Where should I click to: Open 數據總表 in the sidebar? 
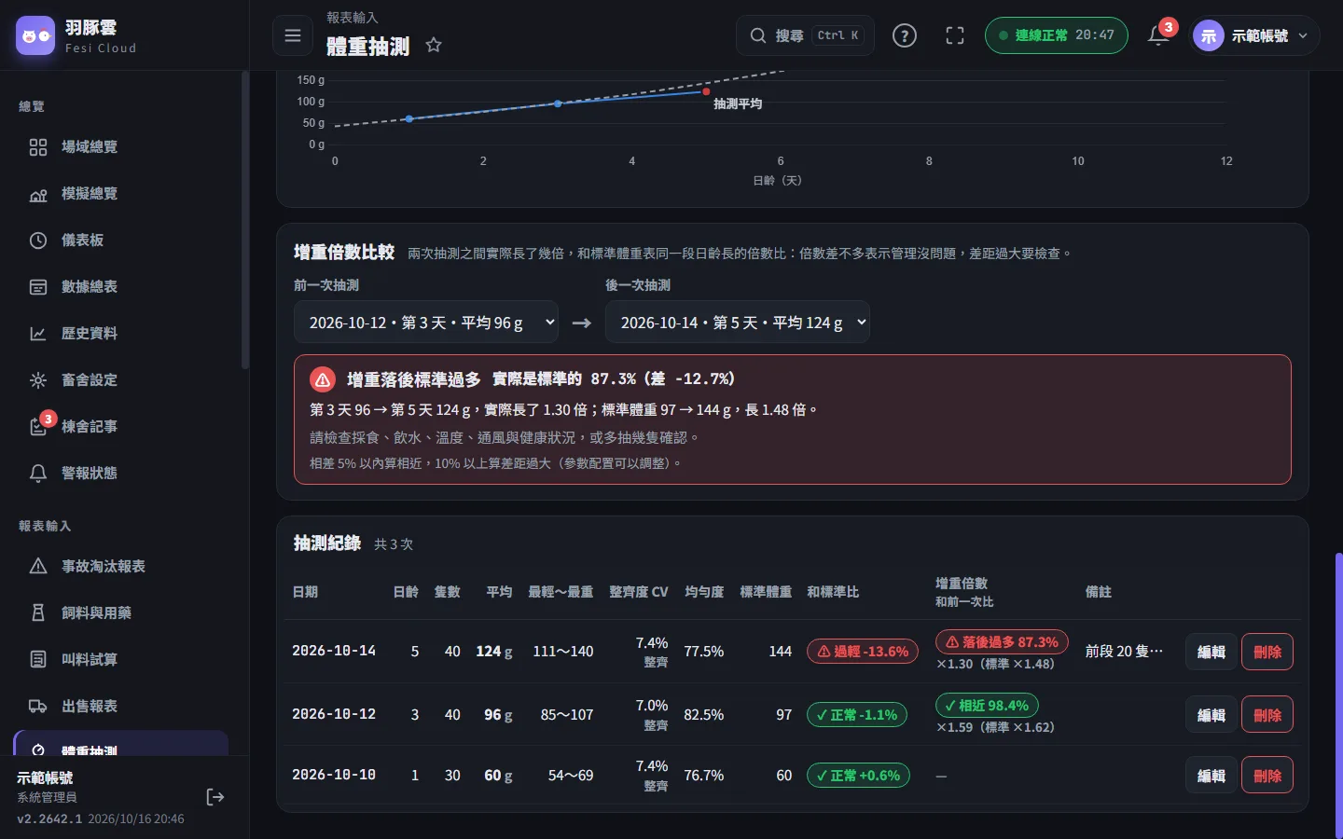(x=121, y=287)
